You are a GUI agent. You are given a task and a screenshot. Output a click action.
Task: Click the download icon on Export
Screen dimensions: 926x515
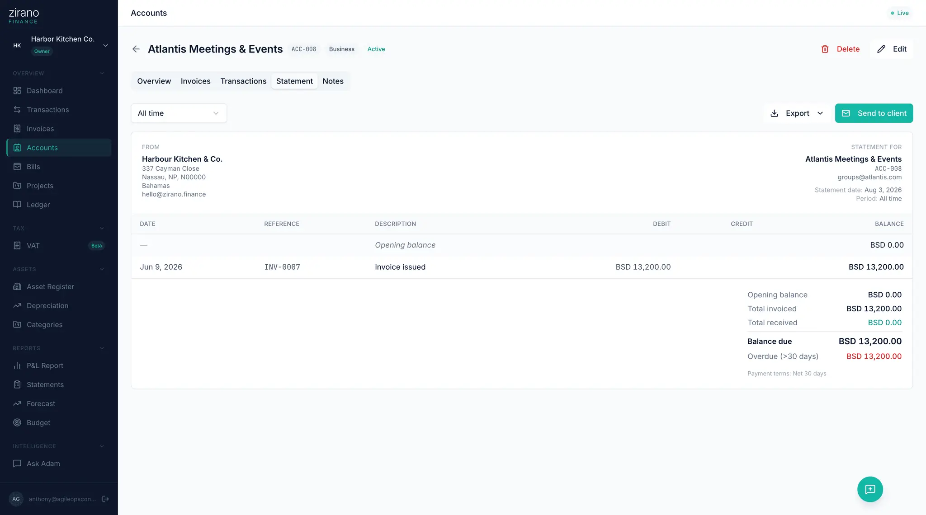tap(775, 113)
